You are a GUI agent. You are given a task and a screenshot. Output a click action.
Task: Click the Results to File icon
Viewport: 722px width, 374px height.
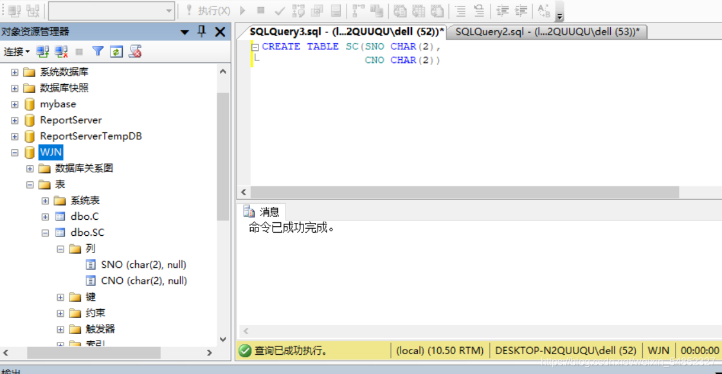tap(437, 10)
